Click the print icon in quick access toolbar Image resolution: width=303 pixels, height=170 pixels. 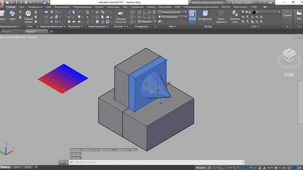click(x=26, y=2)
